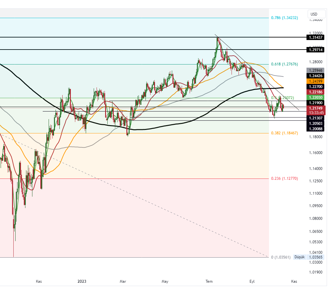
Task: Click the countdown timer showing 13:33:45
Action: 316,112
